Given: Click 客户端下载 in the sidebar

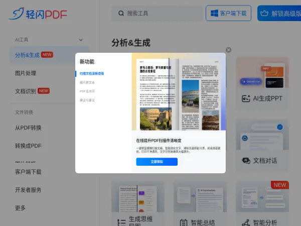Looking at the screenshot, I should tap(28, 172).
